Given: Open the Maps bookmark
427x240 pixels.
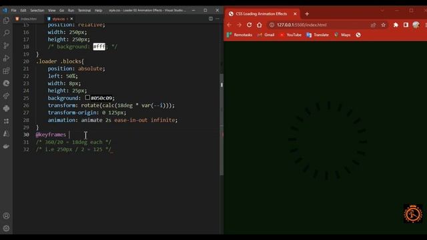Looking at the screenshot, I should [x=342, y=35].
